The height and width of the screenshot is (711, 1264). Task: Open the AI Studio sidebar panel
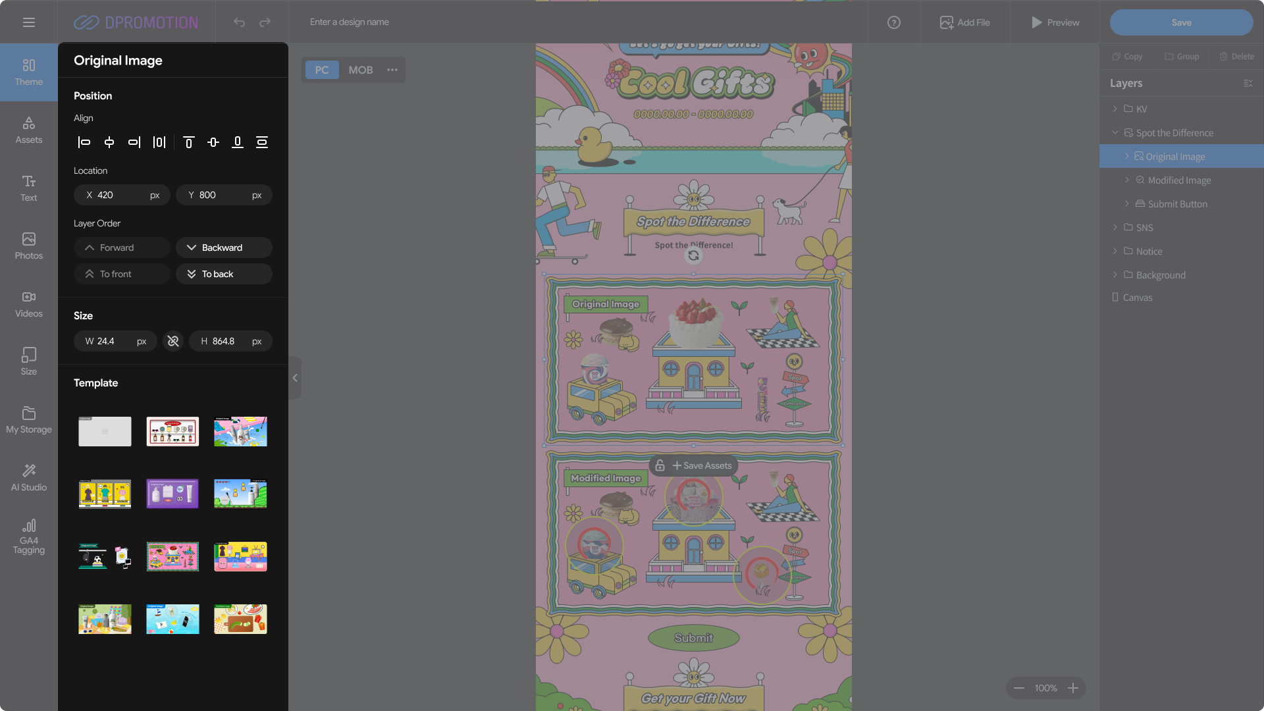[x=28, y=477]
